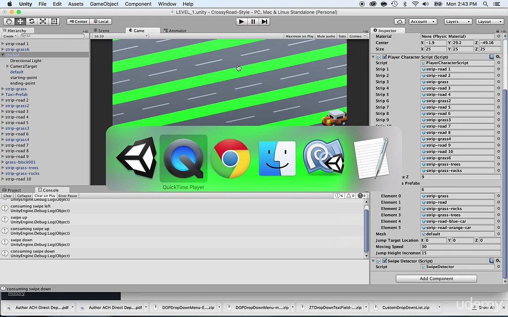The height and width of the screenshot is (317, 508).
Task: Open object picker for Strip 1
Action: [x=499, y=69]
